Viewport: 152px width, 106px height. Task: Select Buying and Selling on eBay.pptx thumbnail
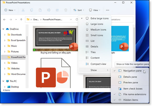pyautogui.click(x=56, y=38)
